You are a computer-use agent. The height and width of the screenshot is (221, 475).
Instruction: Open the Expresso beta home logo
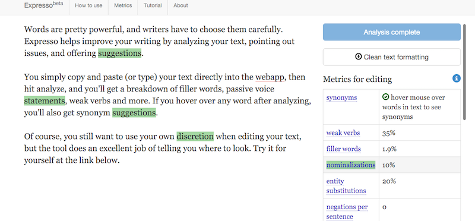tap(43, 5)
